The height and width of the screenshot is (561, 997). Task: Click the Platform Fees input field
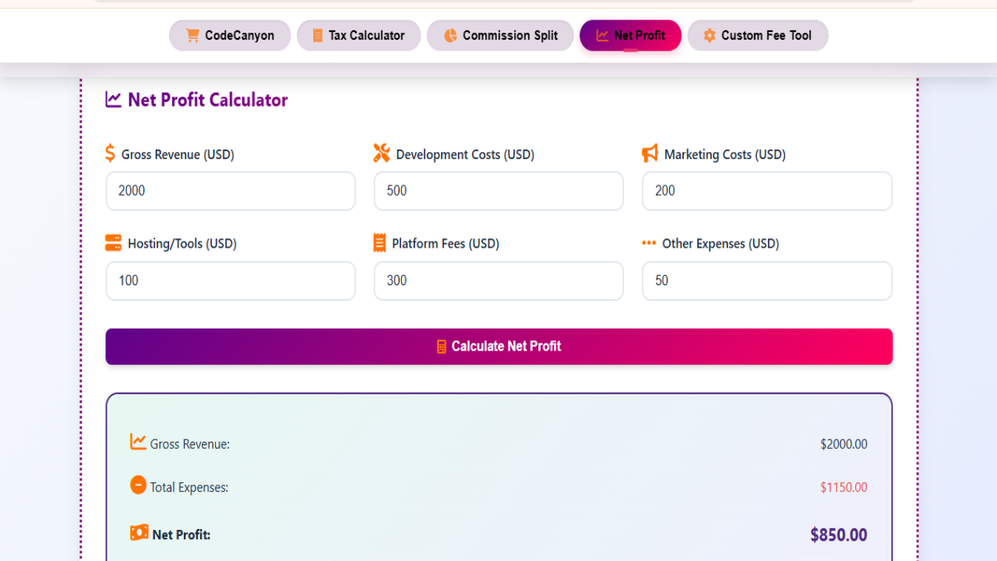click(x=498, y=280)
